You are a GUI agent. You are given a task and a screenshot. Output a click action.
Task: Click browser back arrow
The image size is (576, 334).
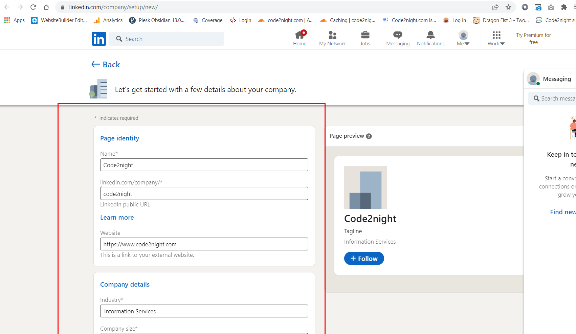(x=7, y=7)
